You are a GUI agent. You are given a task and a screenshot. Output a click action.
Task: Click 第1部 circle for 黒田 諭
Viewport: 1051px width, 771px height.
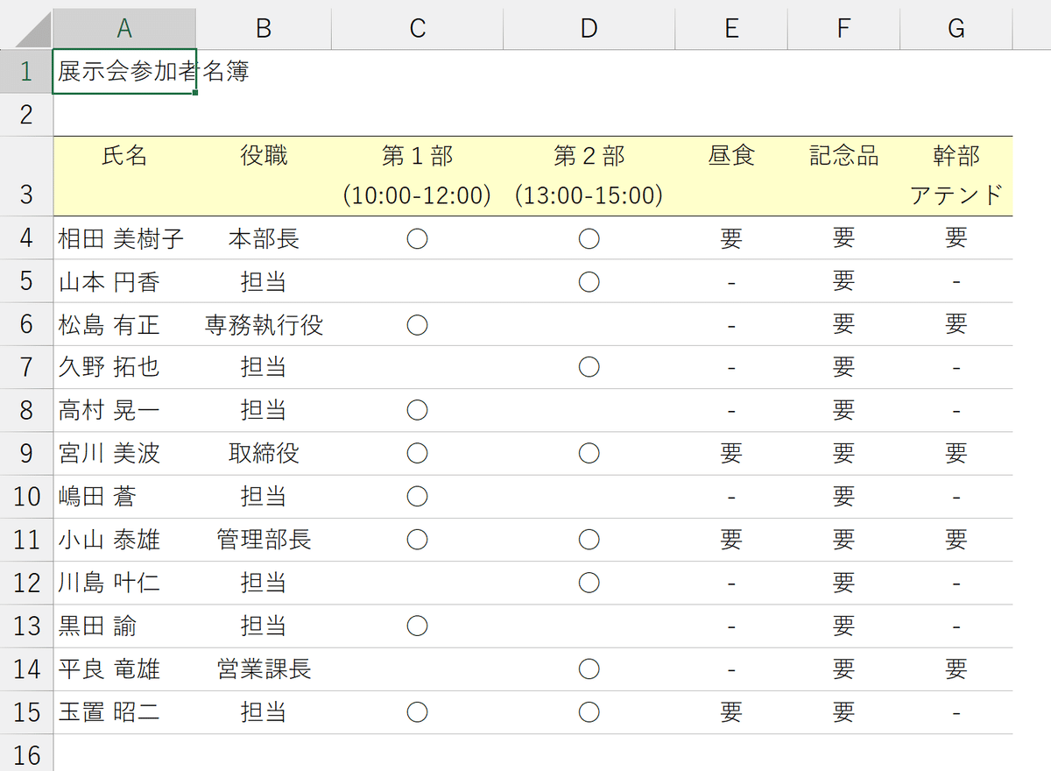[417, 626]
